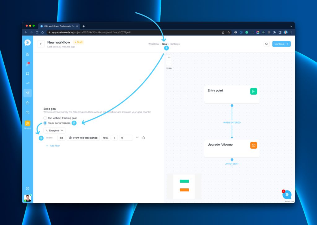This screenshot has height=225, width=317.
Task: Open the contacts people icon
Action: 28,112
